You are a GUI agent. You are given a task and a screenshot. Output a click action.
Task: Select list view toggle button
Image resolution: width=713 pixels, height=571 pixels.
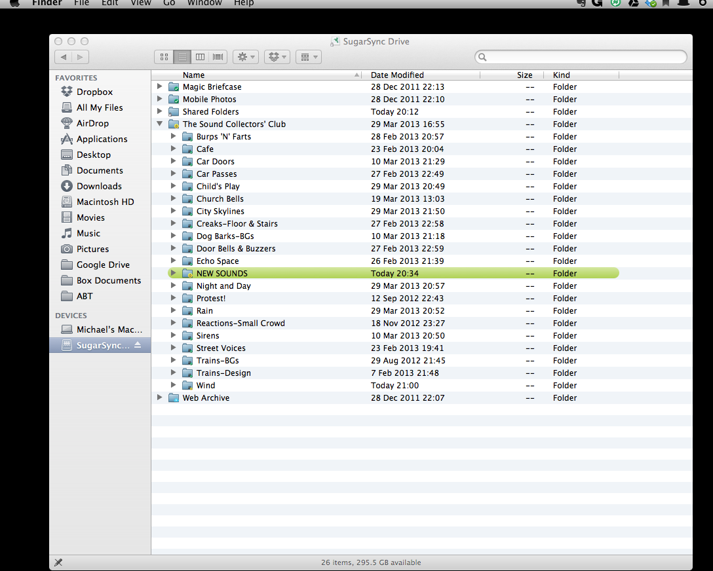183,57
